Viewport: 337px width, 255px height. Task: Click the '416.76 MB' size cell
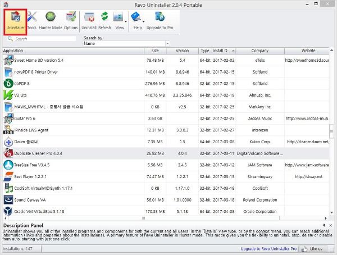coord(155,95)
